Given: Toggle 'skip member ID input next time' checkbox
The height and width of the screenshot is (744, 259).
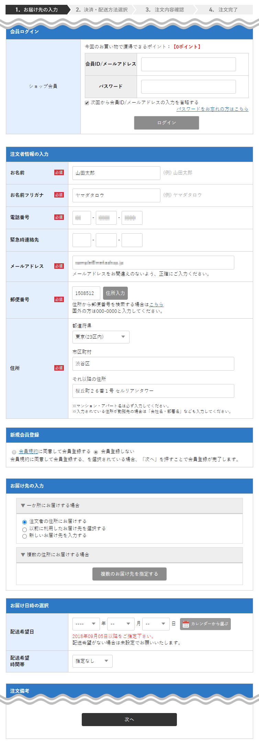Looking at the screenshot, I should (x=87, y=103).
